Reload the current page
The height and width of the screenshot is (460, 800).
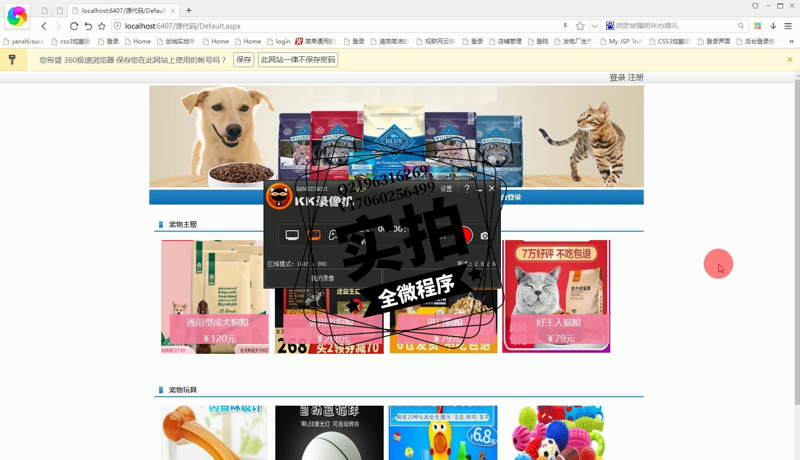click(x=74, y=26)
